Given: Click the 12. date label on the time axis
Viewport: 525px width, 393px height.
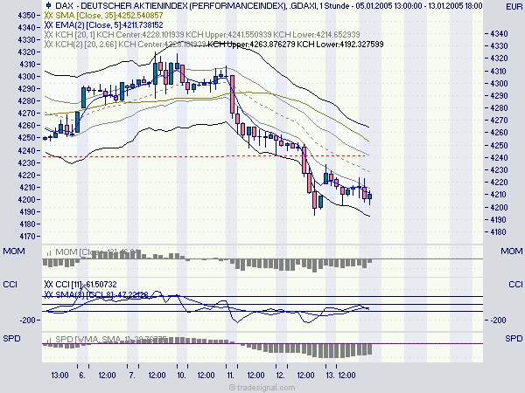Looking at the screenshot, I should pos(280,376).
